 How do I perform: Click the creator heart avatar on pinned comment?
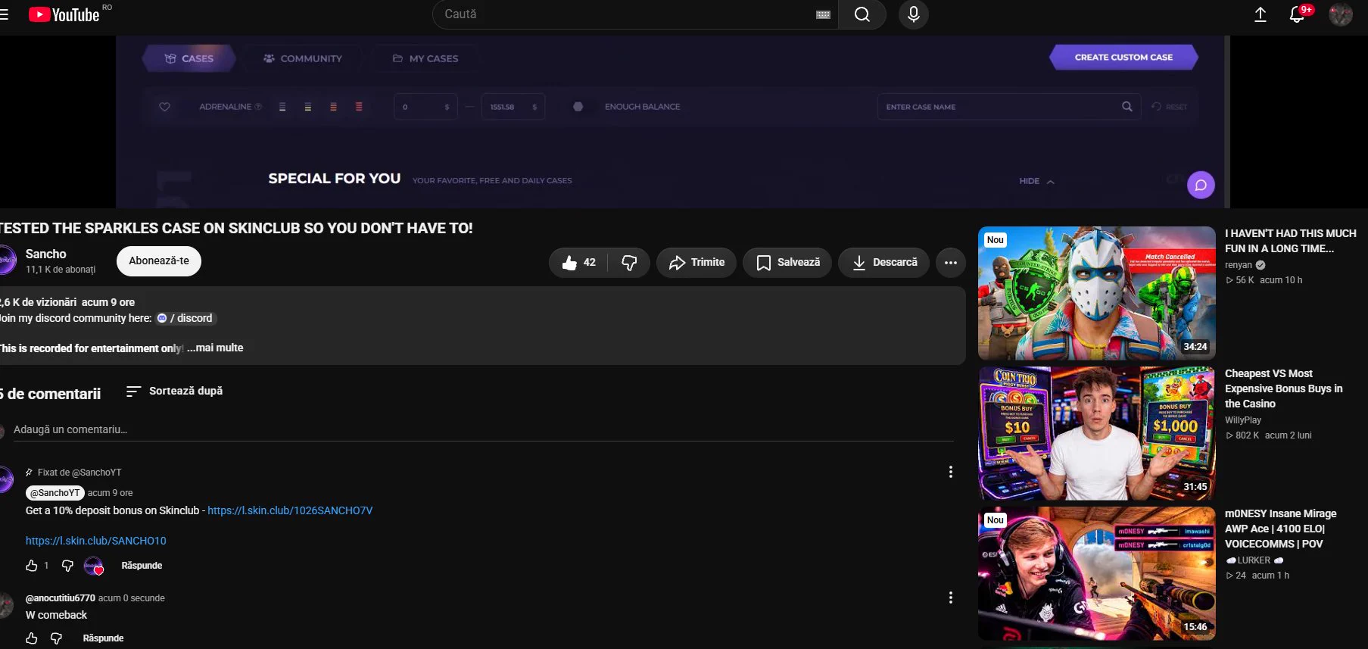click(94, 566)
